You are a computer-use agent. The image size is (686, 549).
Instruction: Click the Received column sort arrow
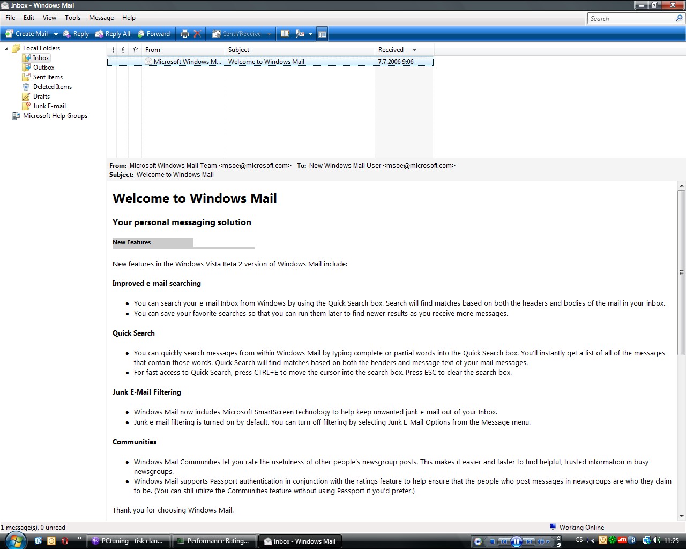point(414,50)
